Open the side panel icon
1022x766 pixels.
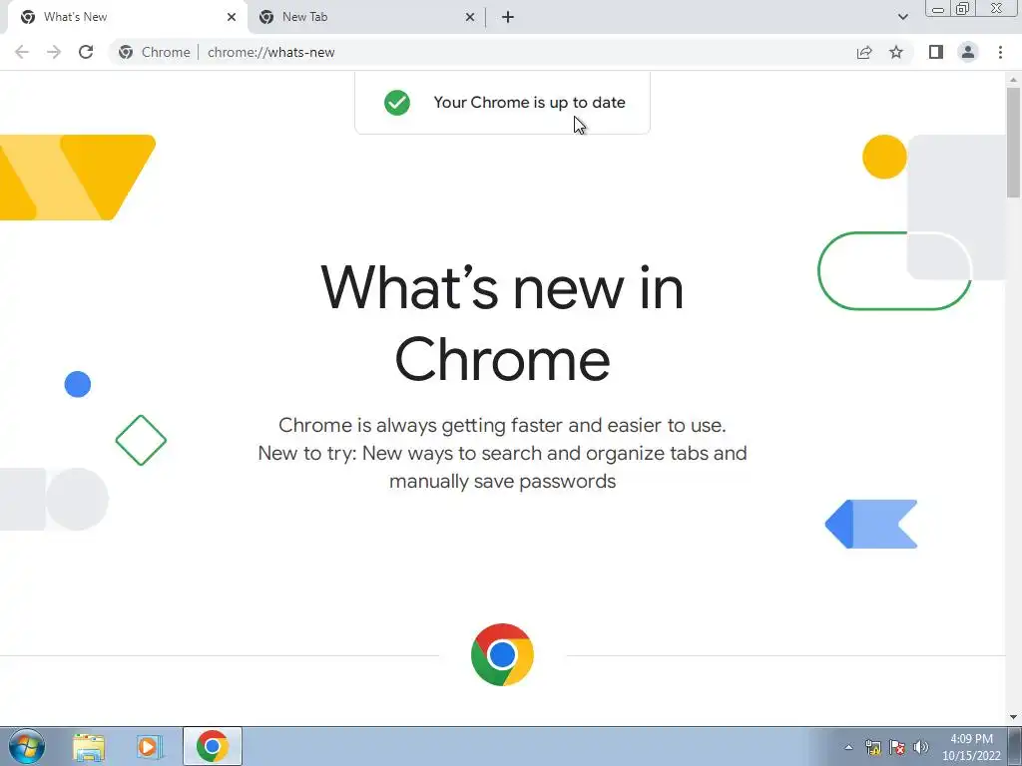click(936, 52)
